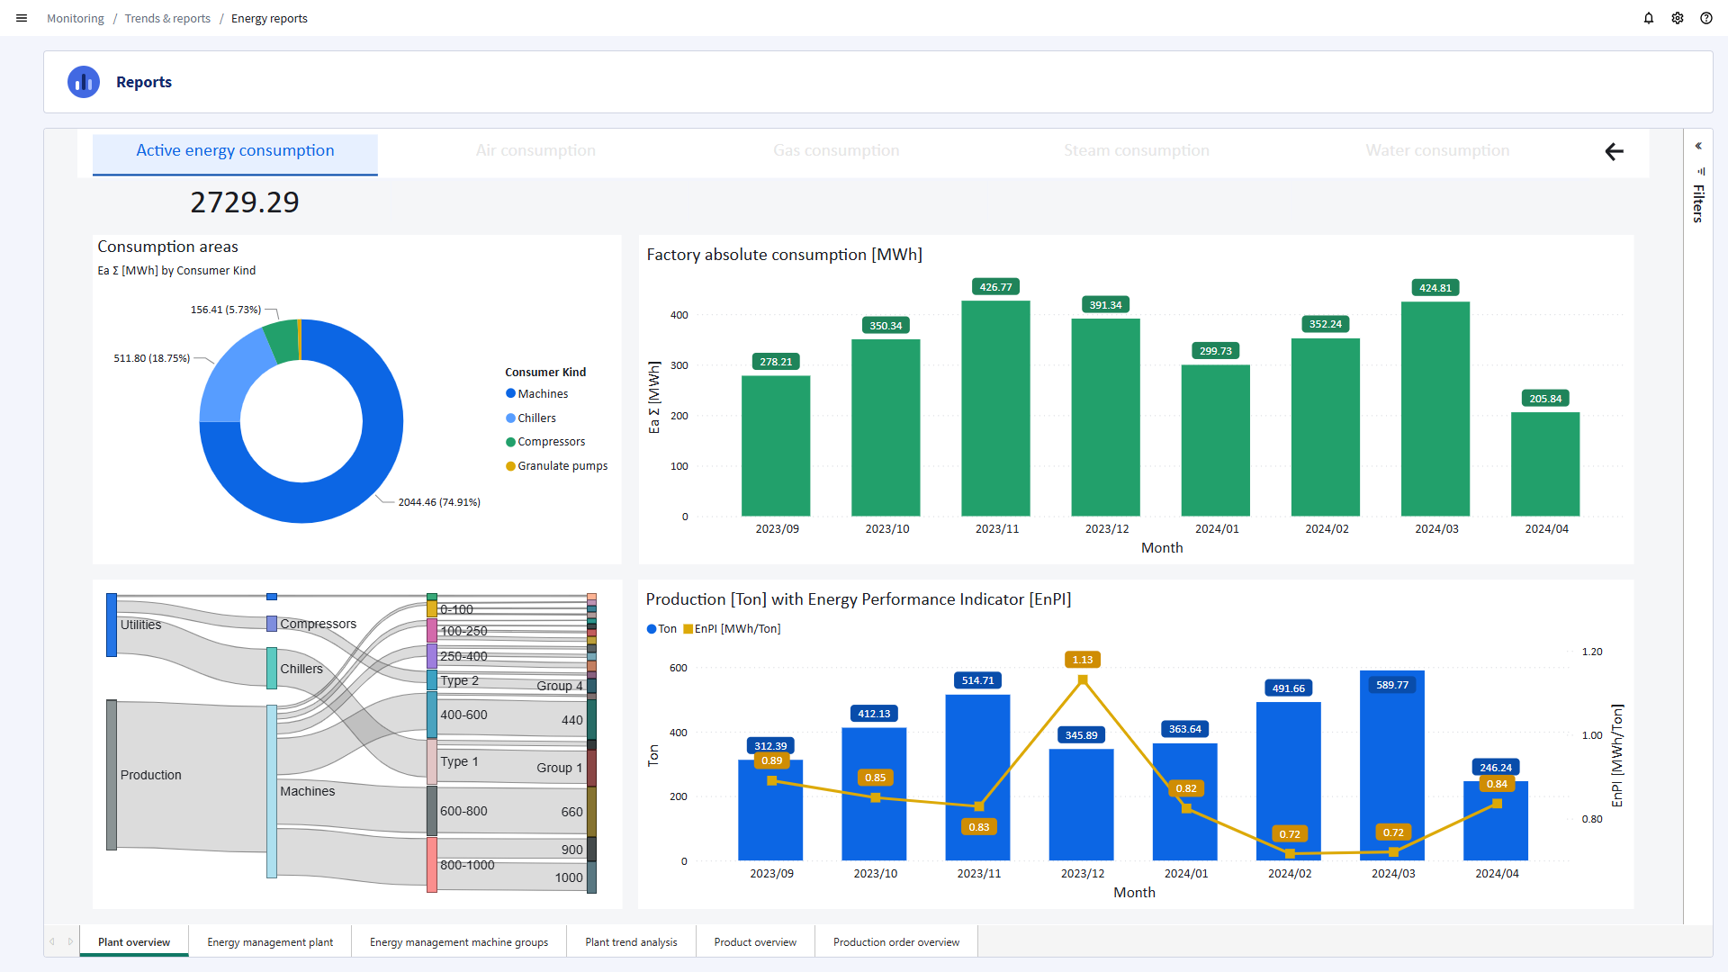
Task: Open the hamburger navigation menu
Action: [22, 18]
